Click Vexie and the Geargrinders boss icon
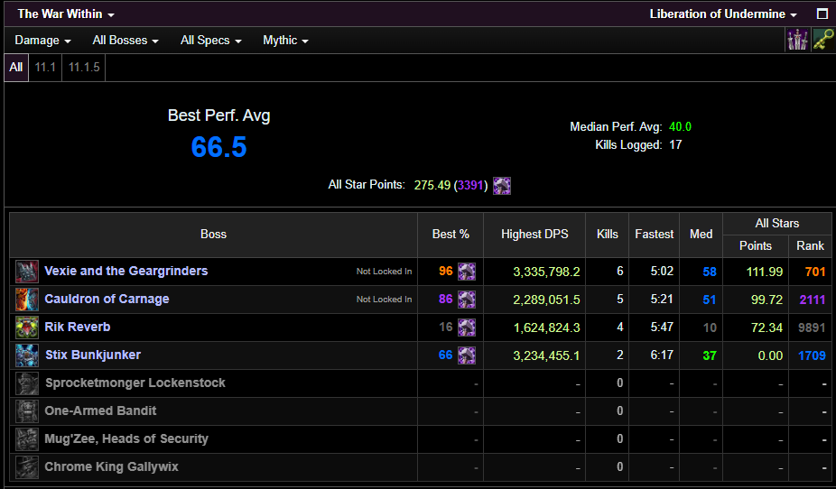Viewport: 836px width, 489px height. (27, 272)
